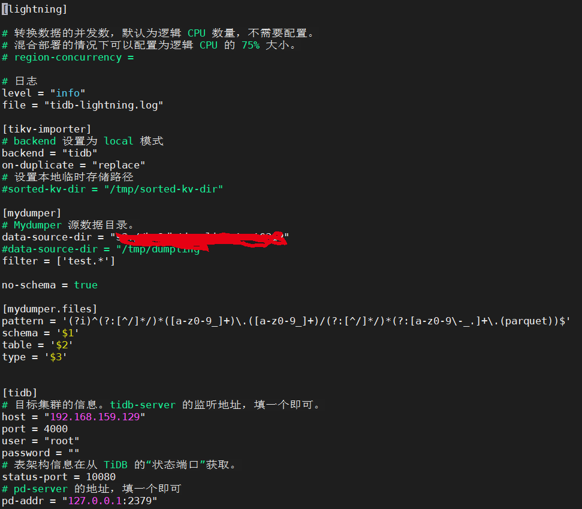The height and width of the screenshot is (509, 582).
Task: Click the pattern regex line
Action: pos(286,321)
